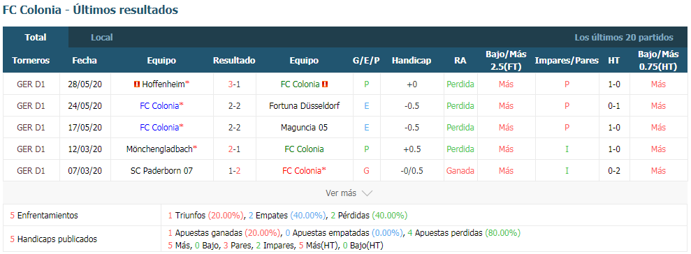Screen dimensions: 691x254
Task: Click the Torneos column header
Action: point(31,61)
